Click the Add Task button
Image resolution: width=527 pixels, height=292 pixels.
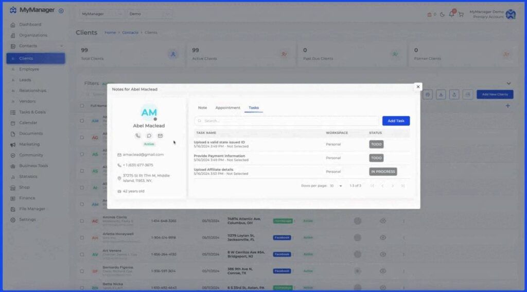click(396, 121)
